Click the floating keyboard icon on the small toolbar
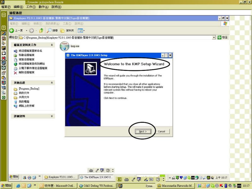Screen dimensions: 252x189 tap(91, 170)
